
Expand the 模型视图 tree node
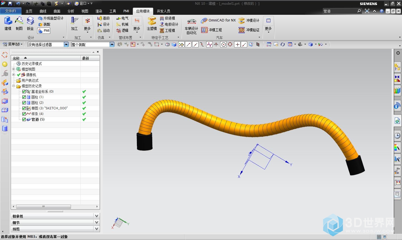coord(13,69)
